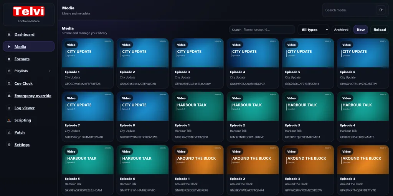393x196 pixels.
Task: Open the Log viewer
Action: 24,108
